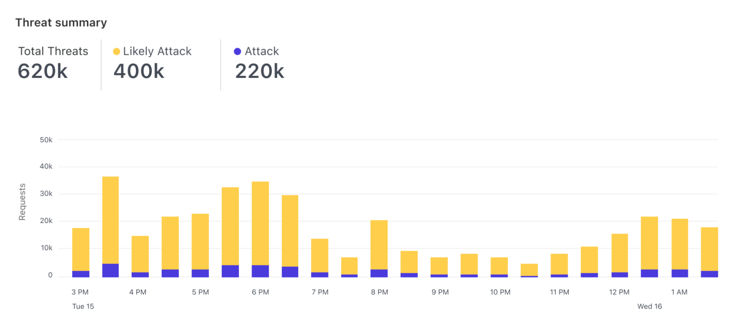Click the purple Attack segment at 6 PM

tap(260, 271)
